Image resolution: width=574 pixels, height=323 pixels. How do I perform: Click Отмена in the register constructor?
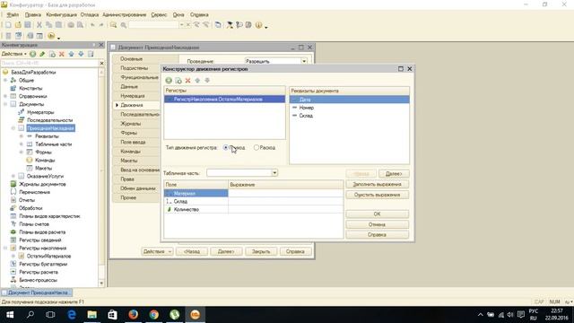click(x=377, y=224)
